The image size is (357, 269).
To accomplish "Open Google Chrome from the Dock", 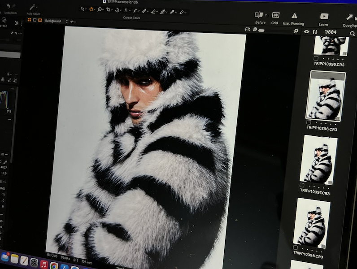I will [x=54, y=266].
